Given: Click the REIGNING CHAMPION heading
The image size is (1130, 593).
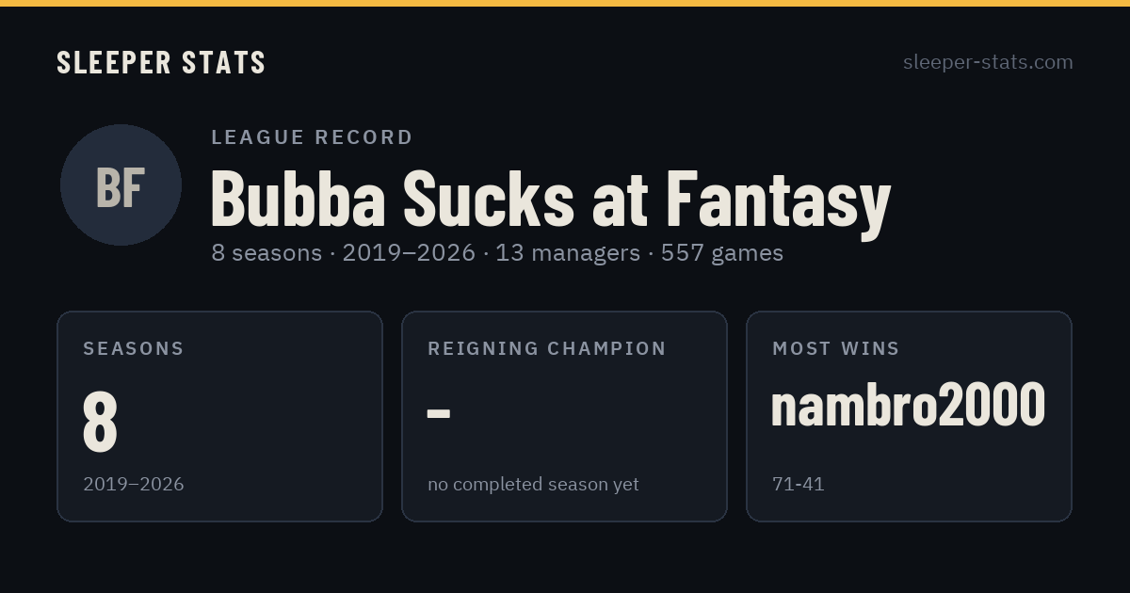Looking at the screenshot, I should (x=547, y=348).
